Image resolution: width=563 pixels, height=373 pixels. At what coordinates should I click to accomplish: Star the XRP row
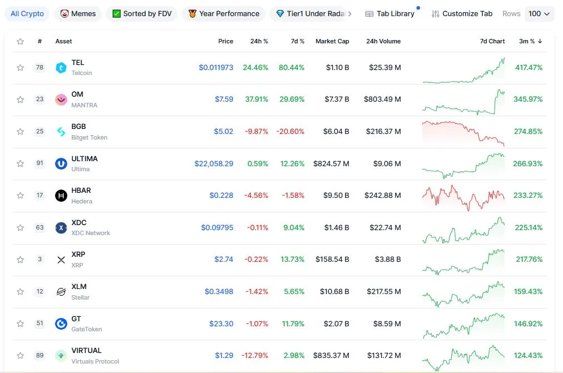[x=21, y=260]
